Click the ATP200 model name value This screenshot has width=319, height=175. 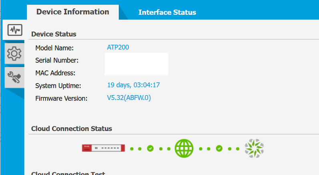pyautogui.click(x=118, y=47)
